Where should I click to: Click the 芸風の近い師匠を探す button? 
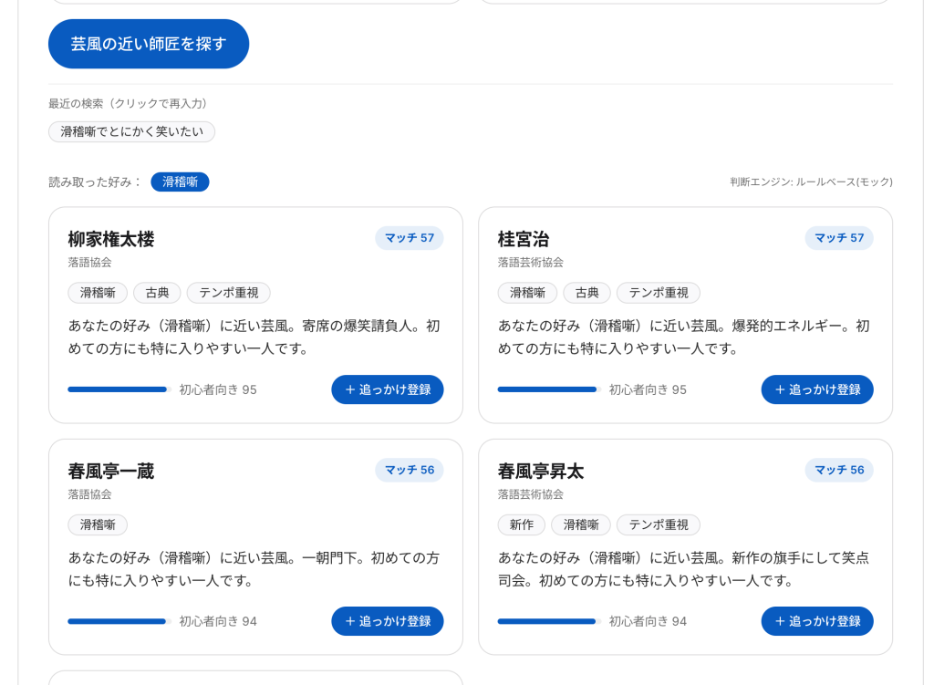tap(149, 44)
